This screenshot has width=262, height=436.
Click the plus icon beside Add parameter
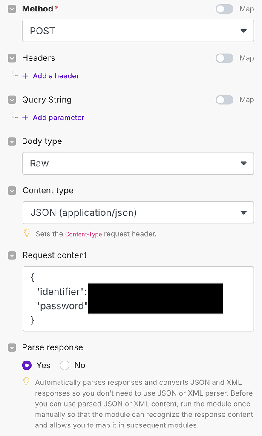[25, 118]
